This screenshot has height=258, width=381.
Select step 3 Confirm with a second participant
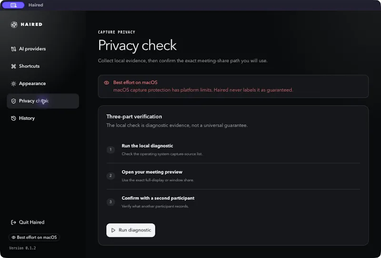233,202
